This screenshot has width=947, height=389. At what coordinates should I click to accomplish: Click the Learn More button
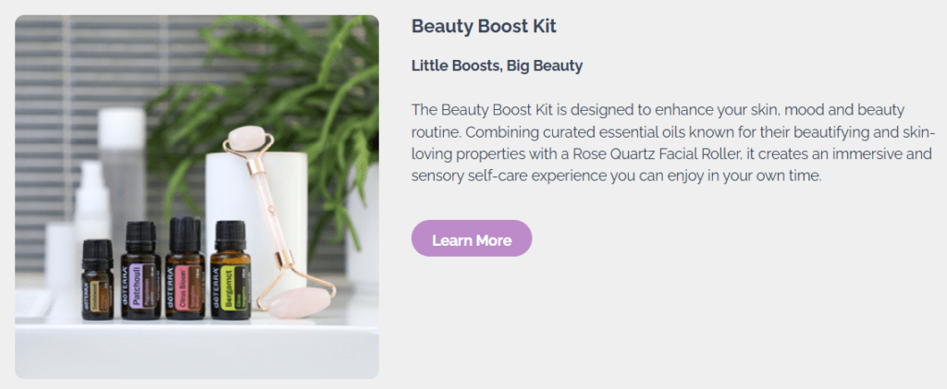pos(472,239)
